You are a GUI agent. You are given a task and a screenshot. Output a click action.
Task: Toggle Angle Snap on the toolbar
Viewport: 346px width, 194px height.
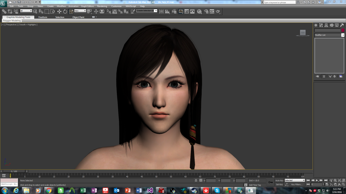(115, 11)
